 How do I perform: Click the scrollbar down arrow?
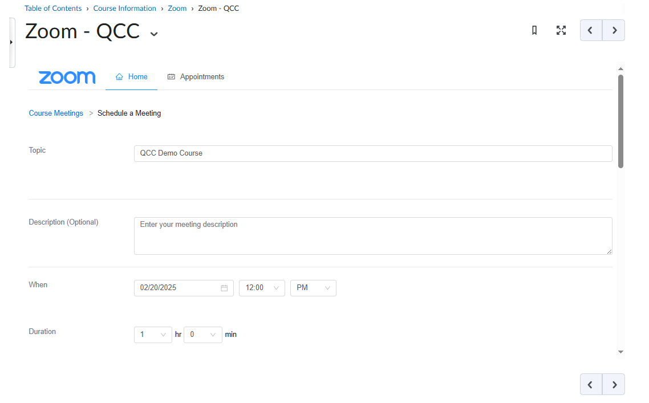tap(620, 352)
